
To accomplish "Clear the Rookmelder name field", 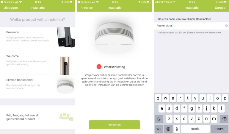I will click(226, 26).
